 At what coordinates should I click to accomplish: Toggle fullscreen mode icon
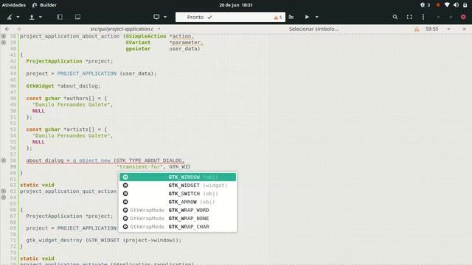click(x=409, y=17)
